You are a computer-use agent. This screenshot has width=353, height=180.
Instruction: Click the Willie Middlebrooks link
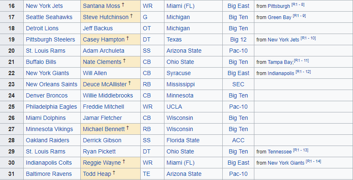pos(108,96)
